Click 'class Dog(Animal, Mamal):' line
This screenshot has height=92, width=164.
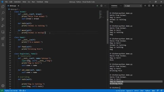[x=26, y=54]
